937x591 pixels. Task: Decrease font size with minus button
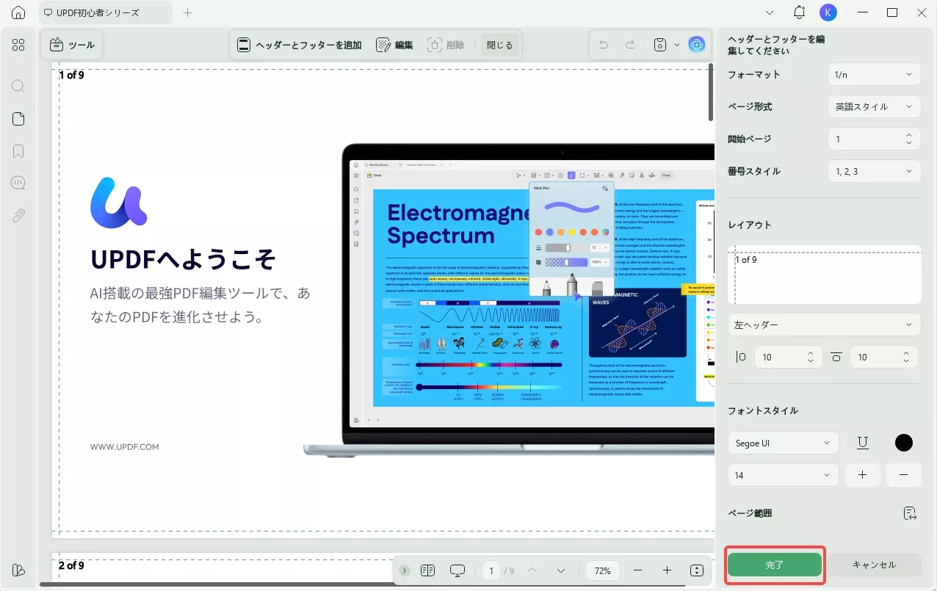904,475
